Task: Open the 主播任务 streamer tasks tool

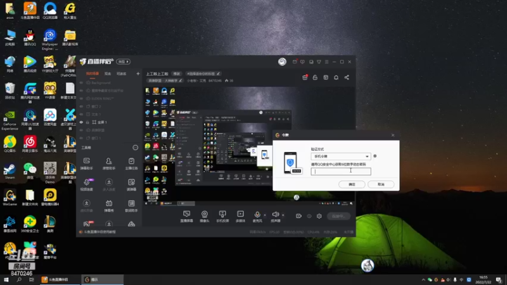Action: pyautogui.click(x=131, y=163)
